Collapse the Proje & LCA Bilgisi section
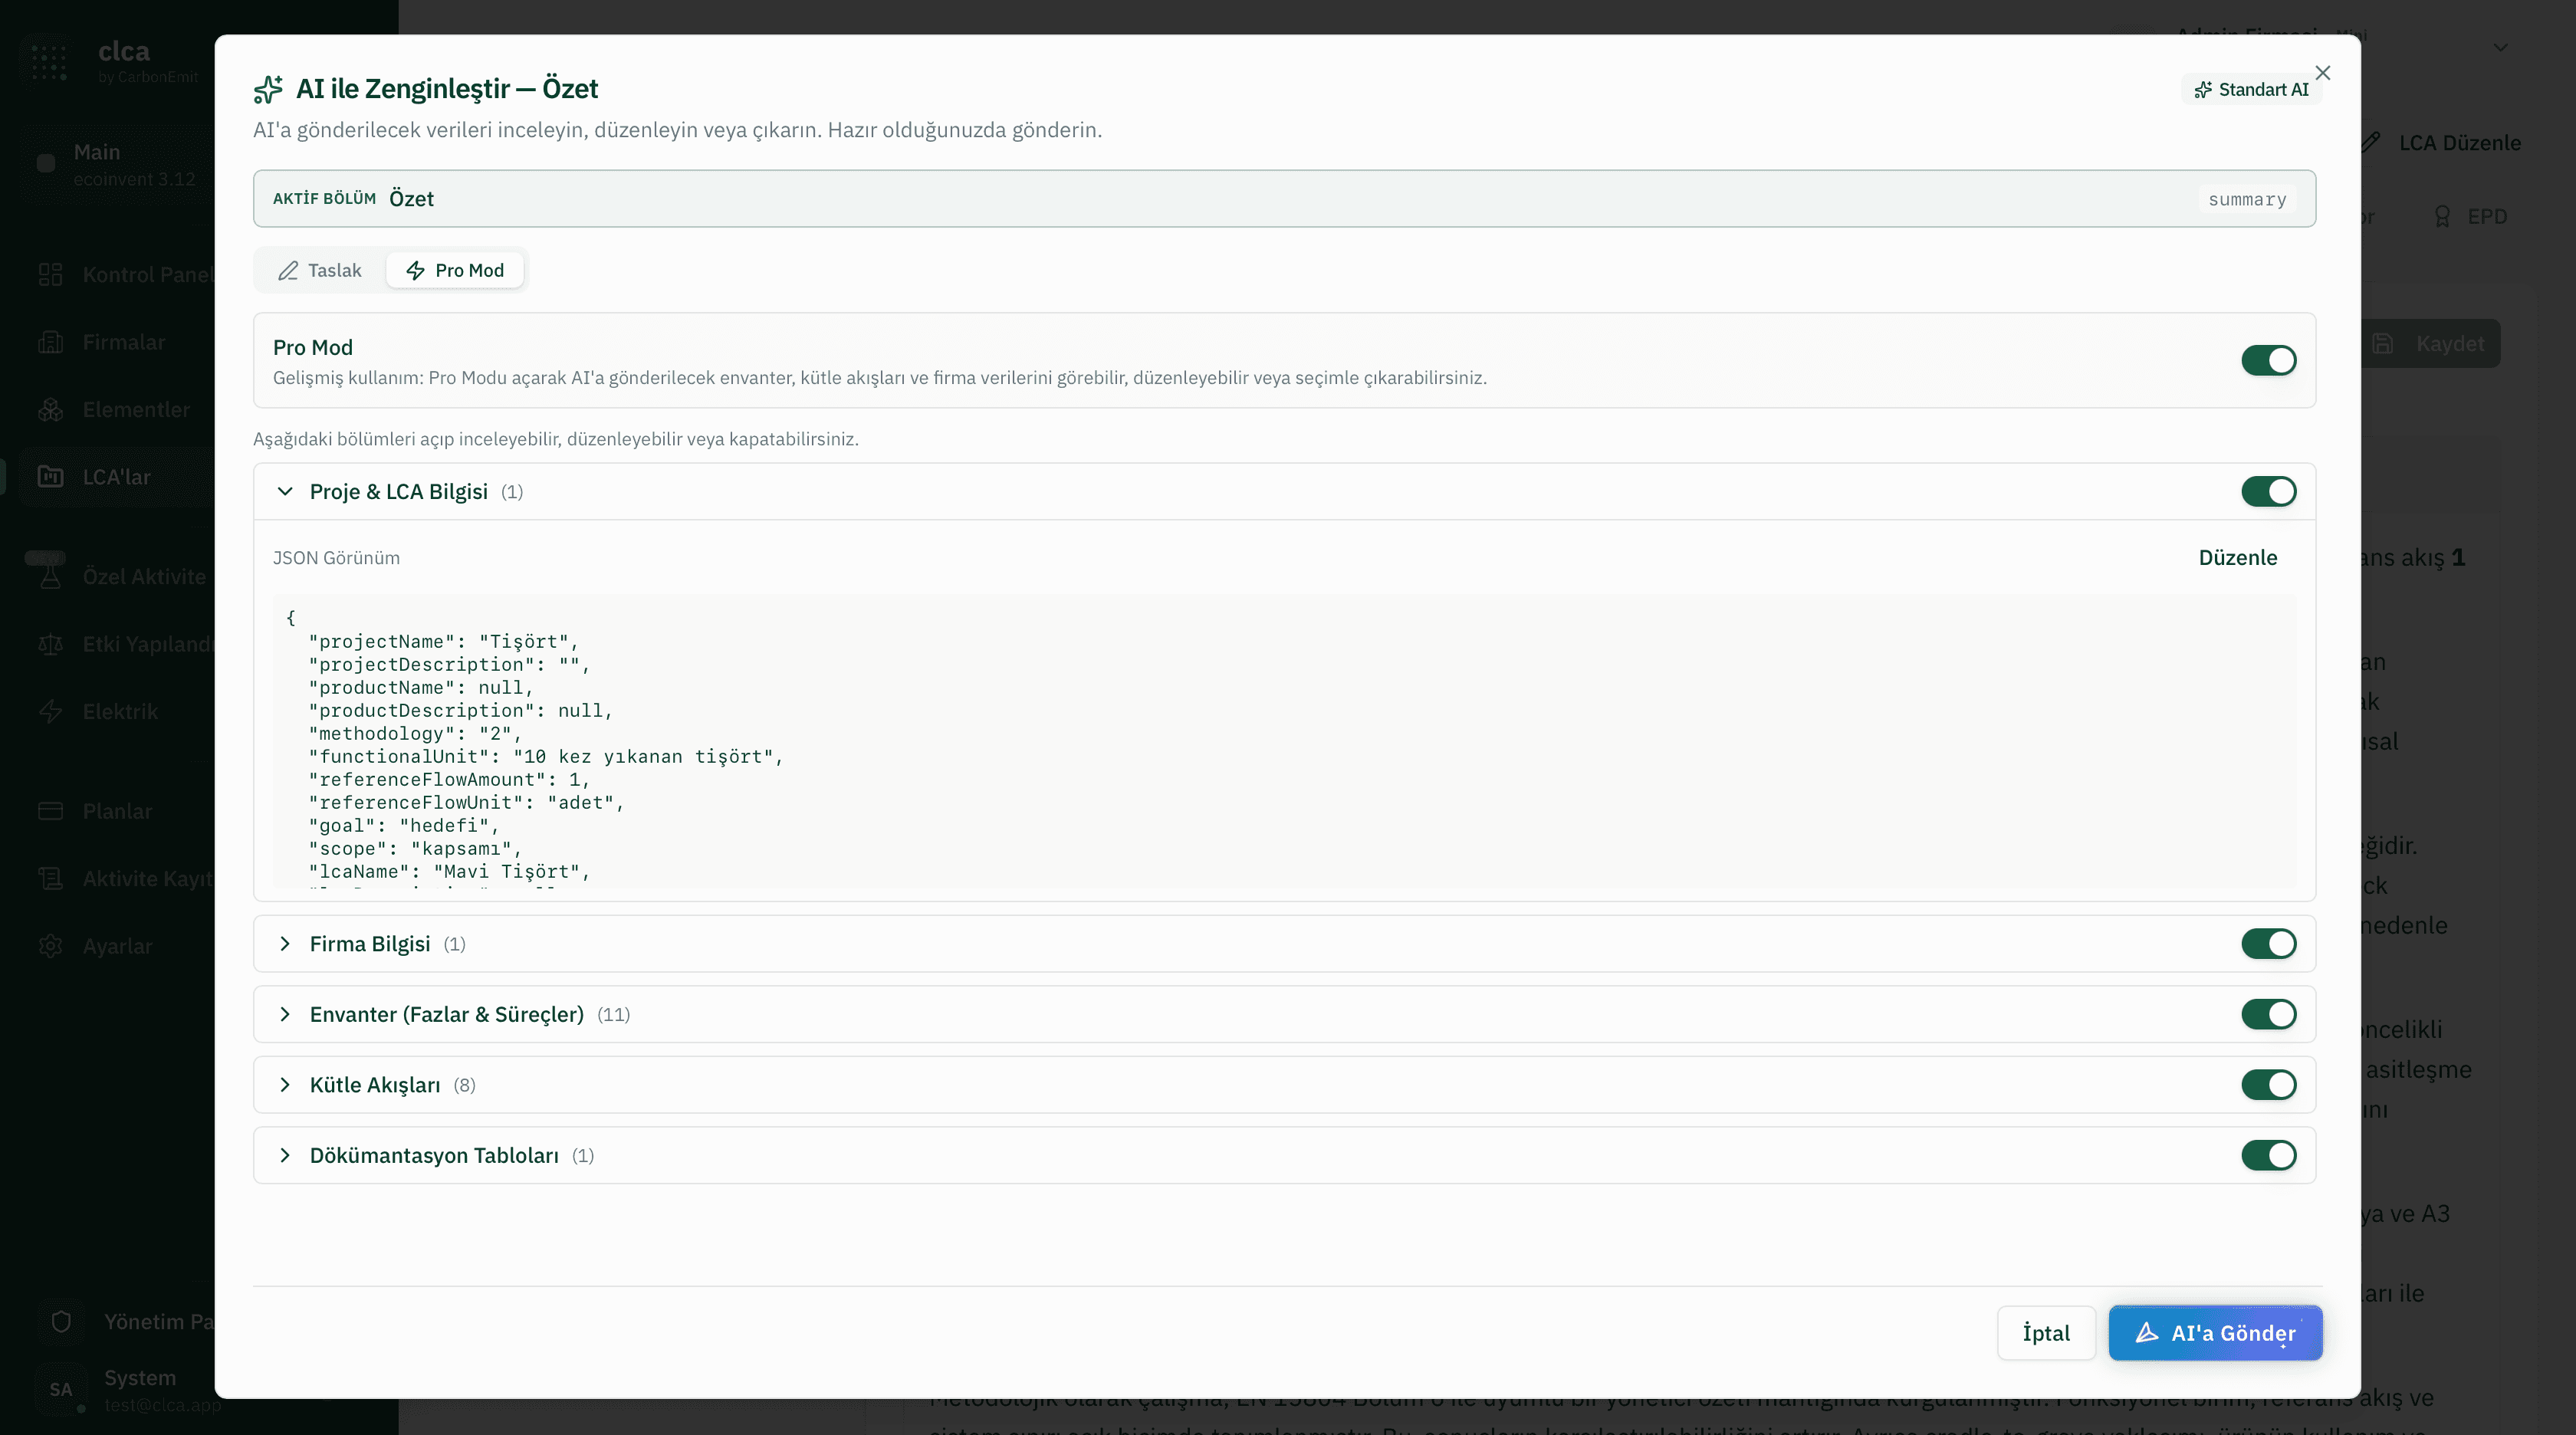Viewport: 2576px width, 1435px height. [285, 491]
